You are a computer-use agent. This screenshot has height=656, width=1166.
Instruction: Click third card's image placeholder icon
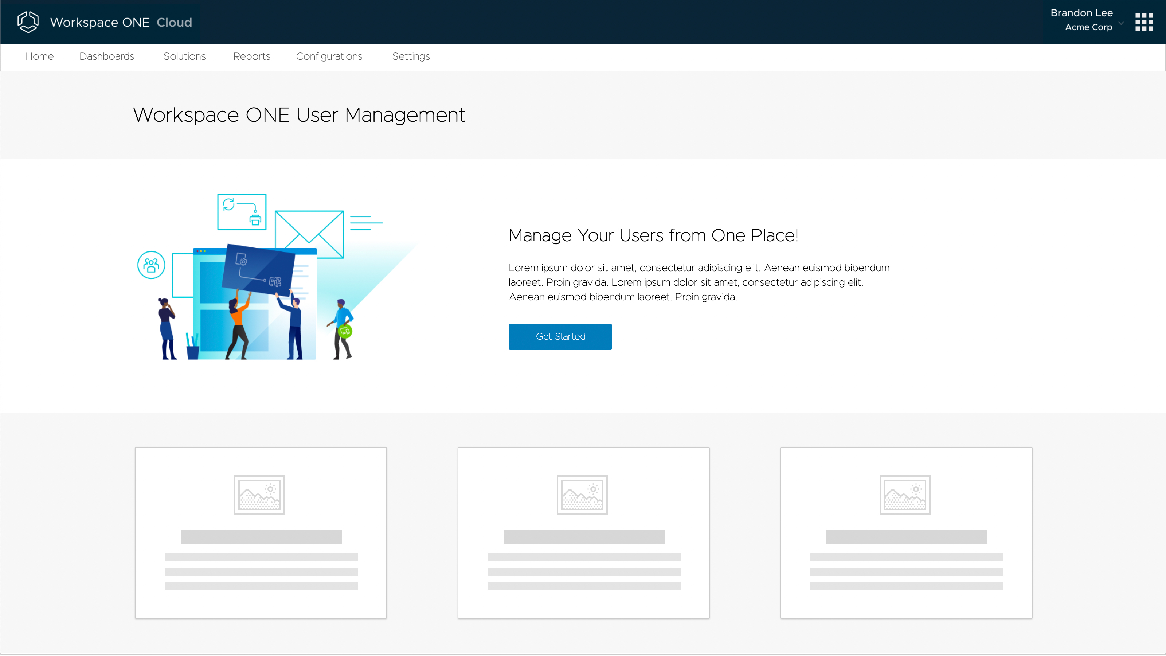click(904, 495)
